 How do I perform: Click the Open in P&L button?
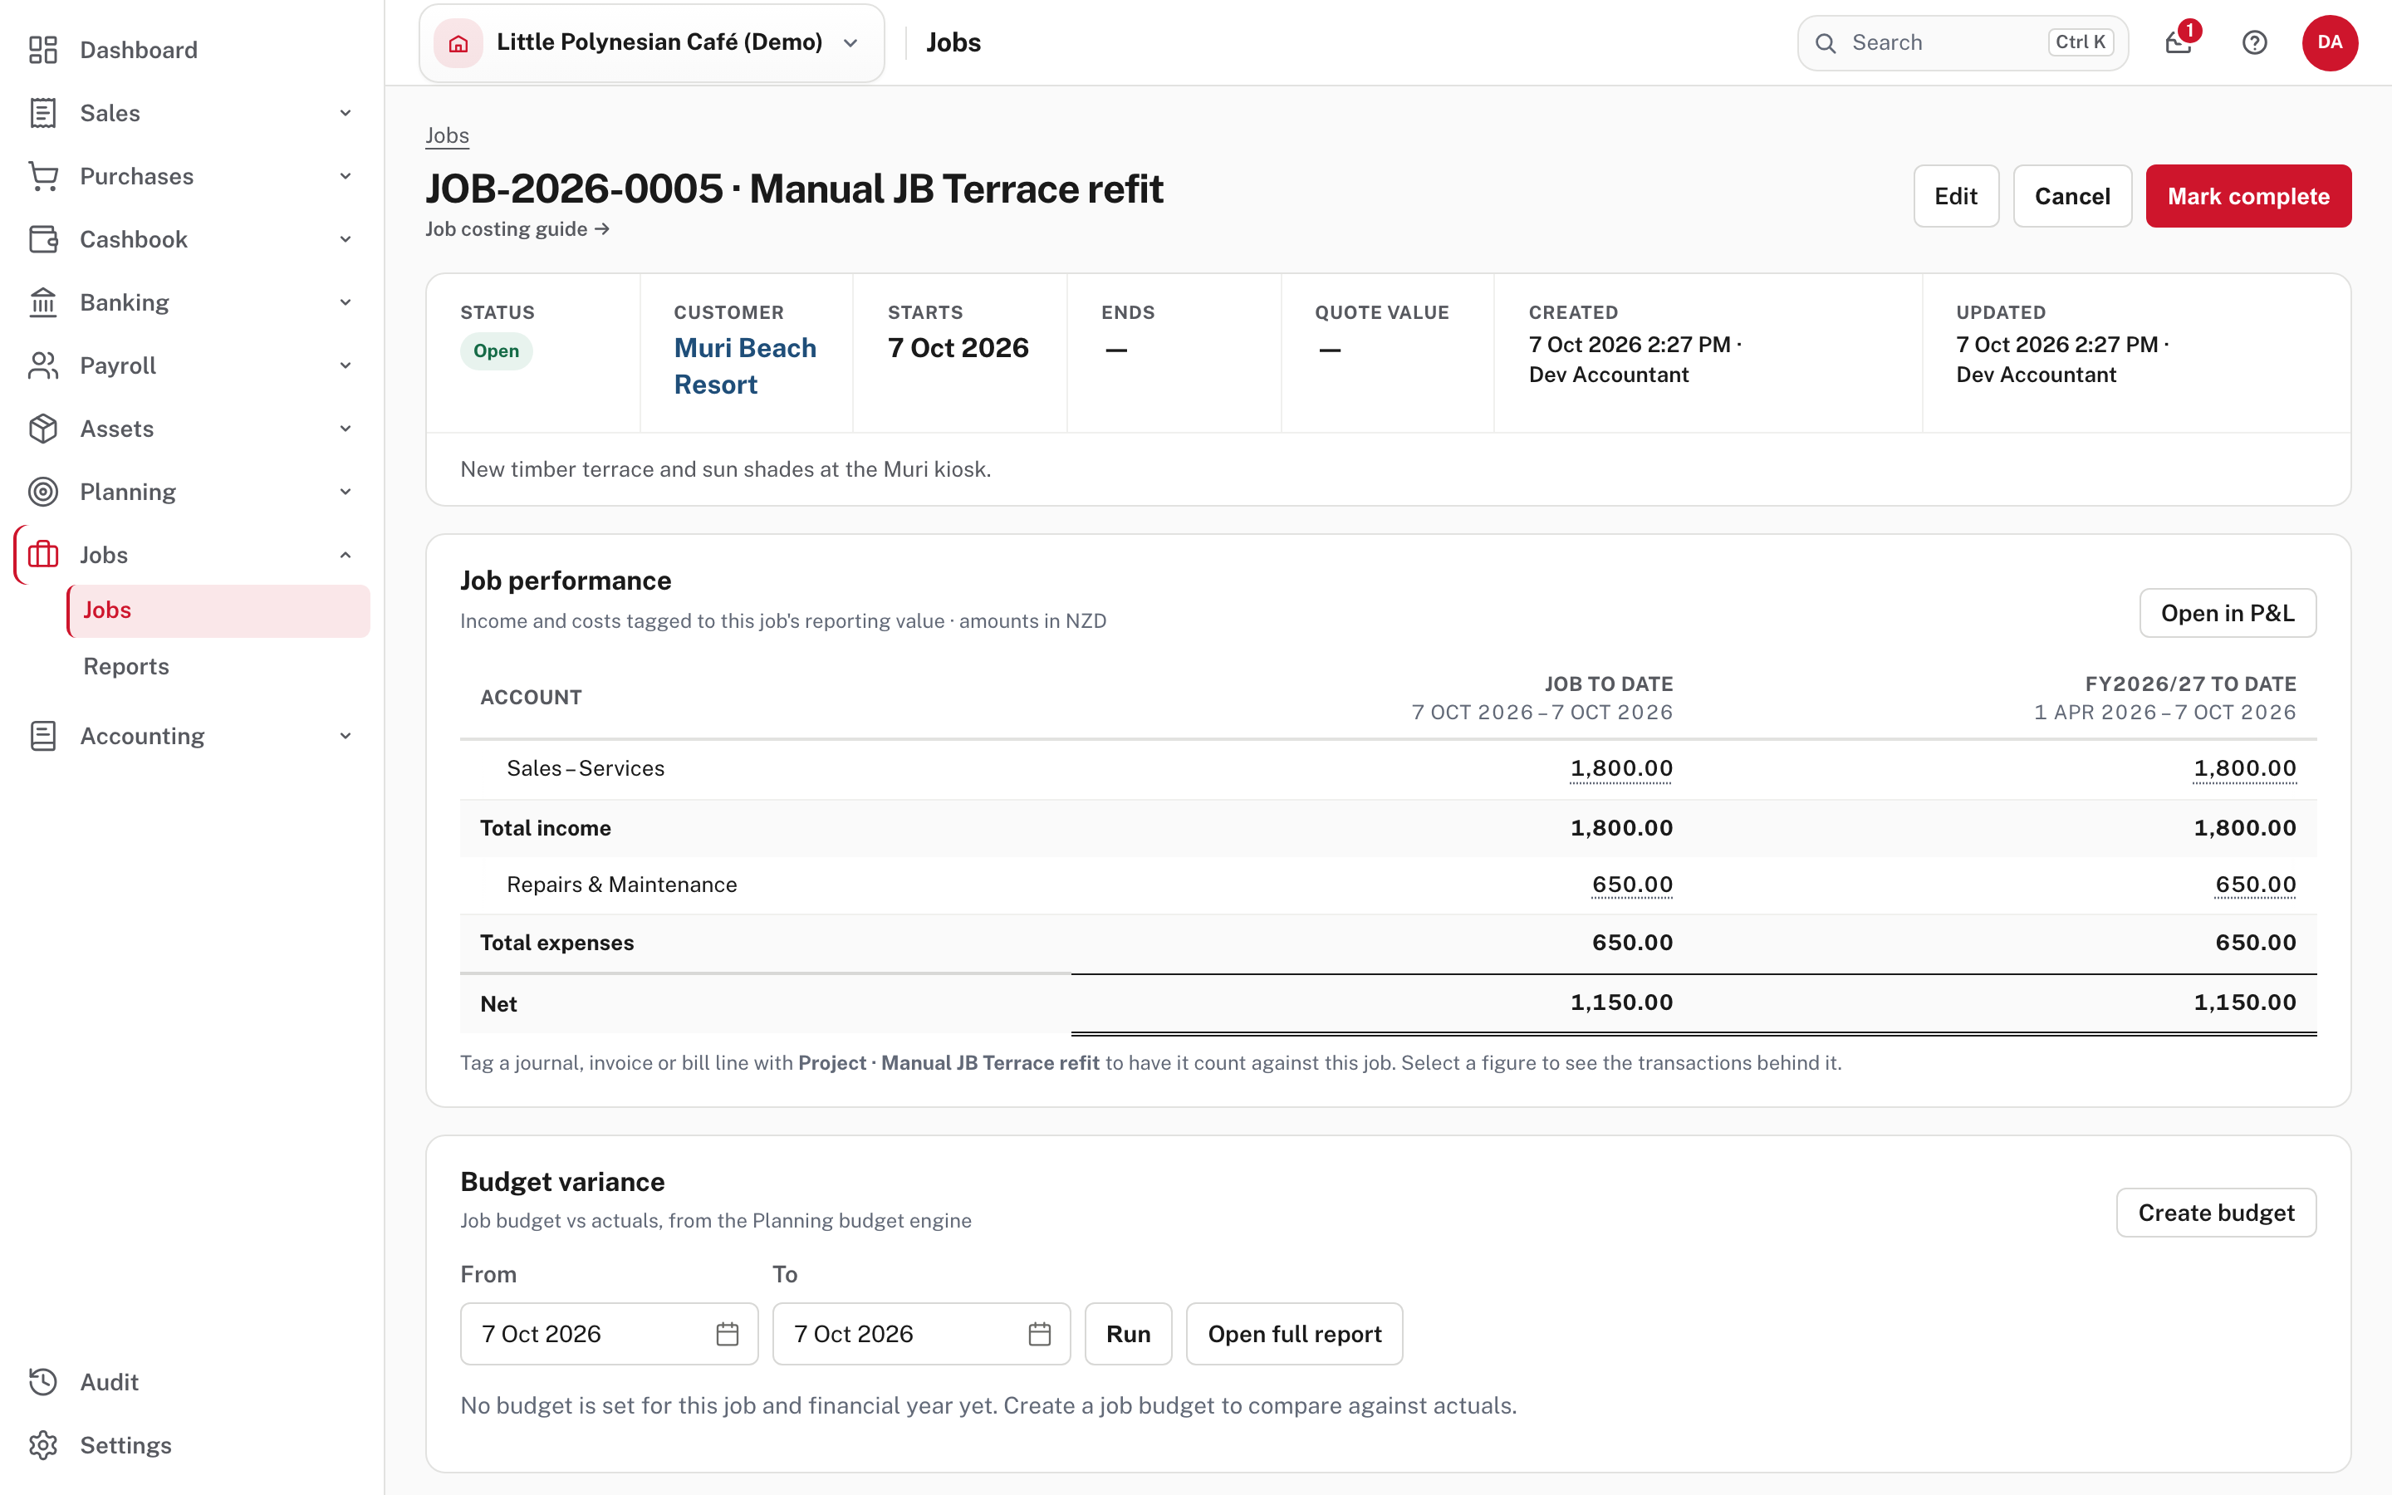(x=2227, y=613)
